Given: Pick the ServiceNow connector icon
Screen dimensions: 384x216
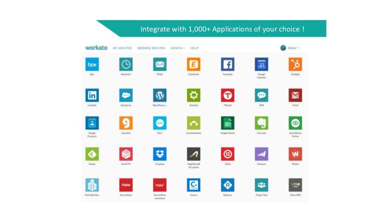Looking at the screenshot, I should [126, 185].
